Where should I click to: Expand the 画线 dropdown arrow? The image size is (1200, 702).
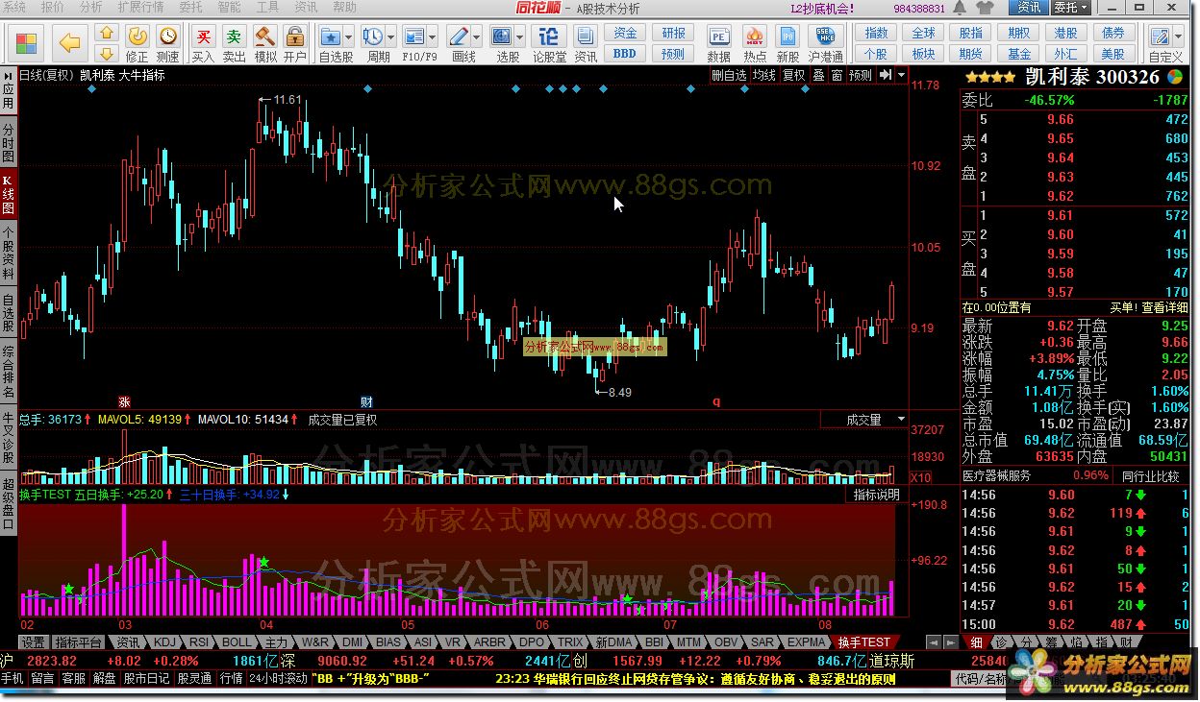[x=476, y=37]
